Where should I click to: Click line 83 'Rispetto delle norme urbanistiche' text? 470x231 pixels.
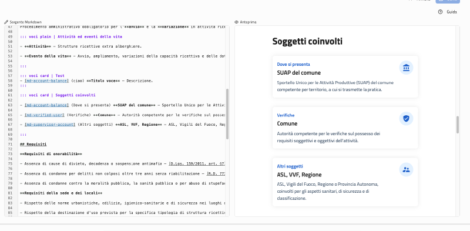tap(122, 203)
